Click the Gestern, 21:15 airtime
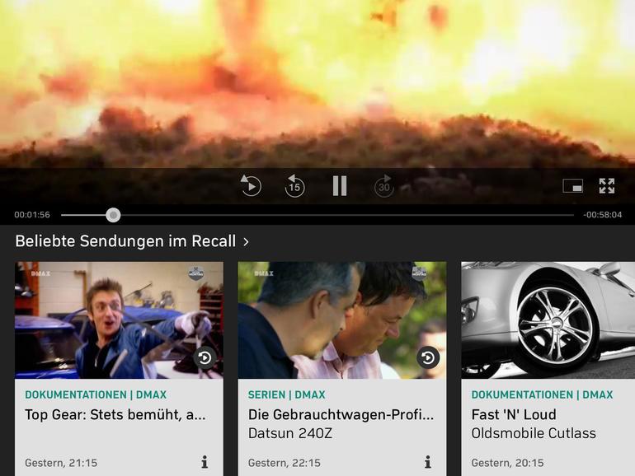 pyautogui.click(x=61, y=463)
